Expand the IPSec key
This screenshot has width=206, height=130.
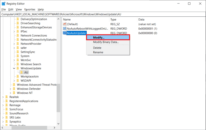pos(14,32)
